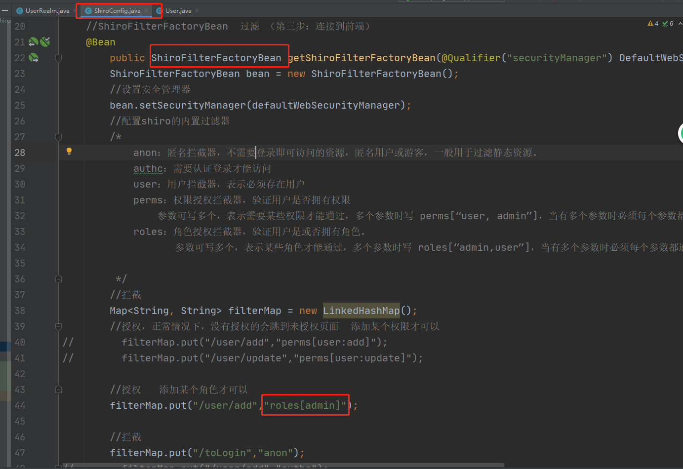The width and height of the screenshot is (683, 469).
Task: Close the UserRealm.java tab
Action: 75,10
